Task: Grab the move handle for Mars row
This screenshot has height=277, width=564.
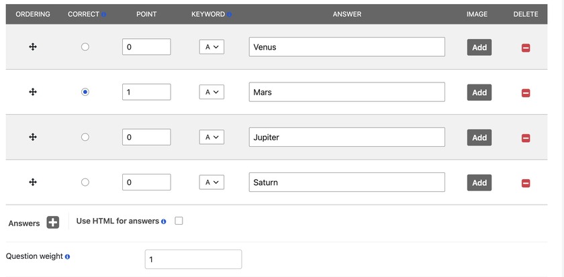Action: coord(33,92)
